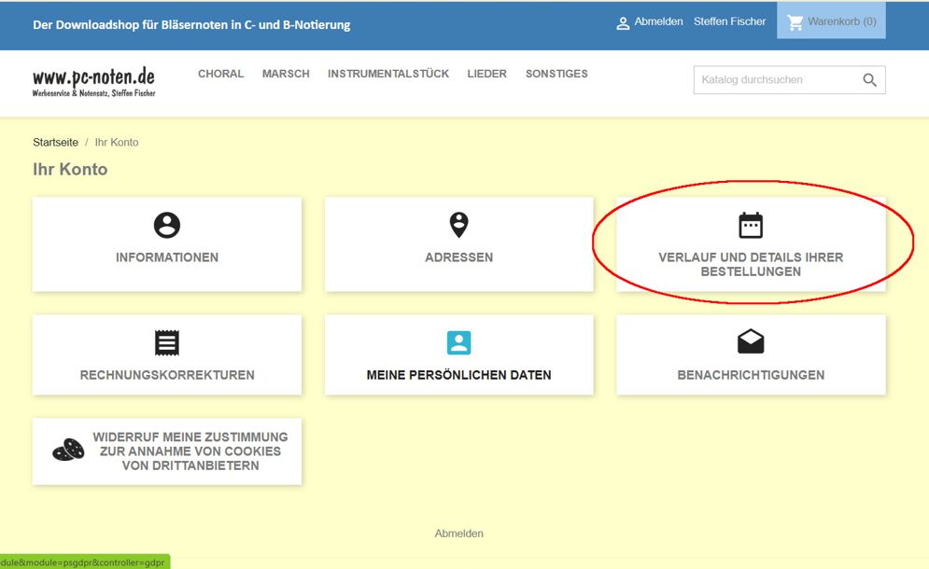Click Startseite in the breadcrumb
Screen dimensions: 929x569
pyautogui.click(x=55, y=143)
